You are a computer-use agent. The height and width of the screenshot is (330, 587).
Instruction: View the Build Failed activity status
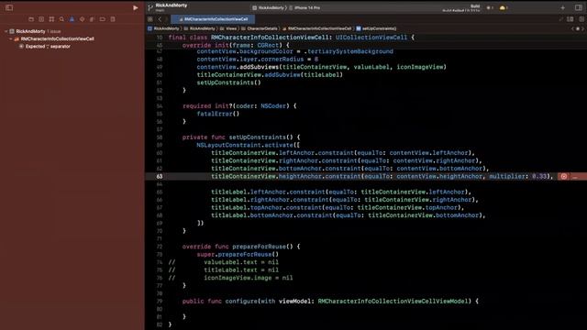(460, 8)
